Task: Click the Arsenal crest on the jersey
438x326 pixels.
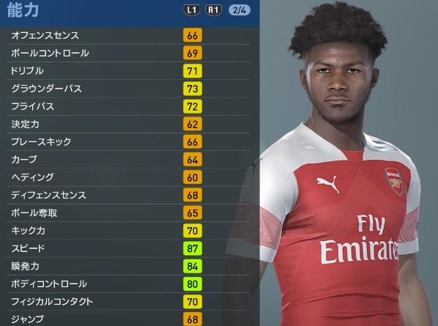Action: 395,181
